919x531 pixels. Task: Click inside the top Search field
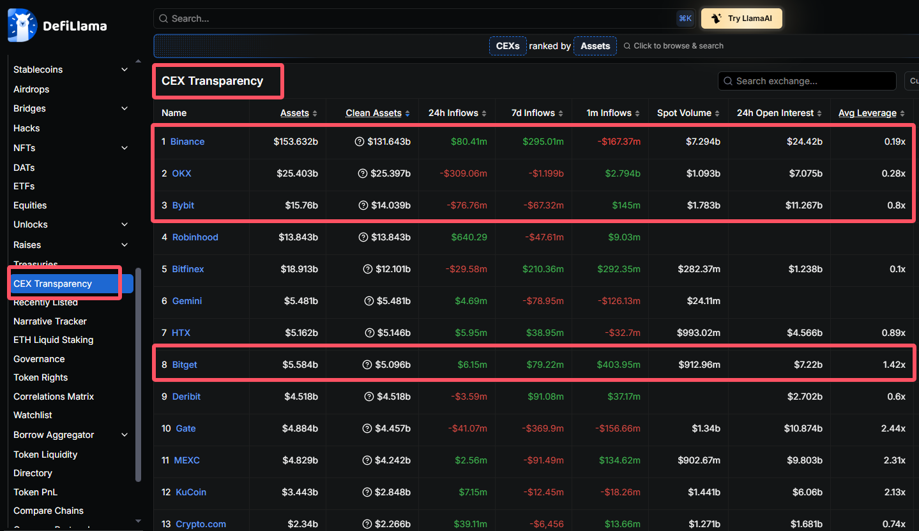(x=425, y=18)
